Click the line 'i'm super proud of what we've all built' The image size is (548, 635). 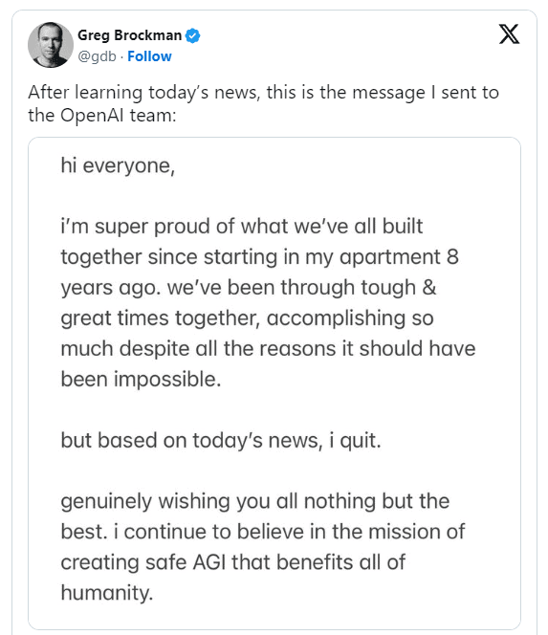pos(242,227)
